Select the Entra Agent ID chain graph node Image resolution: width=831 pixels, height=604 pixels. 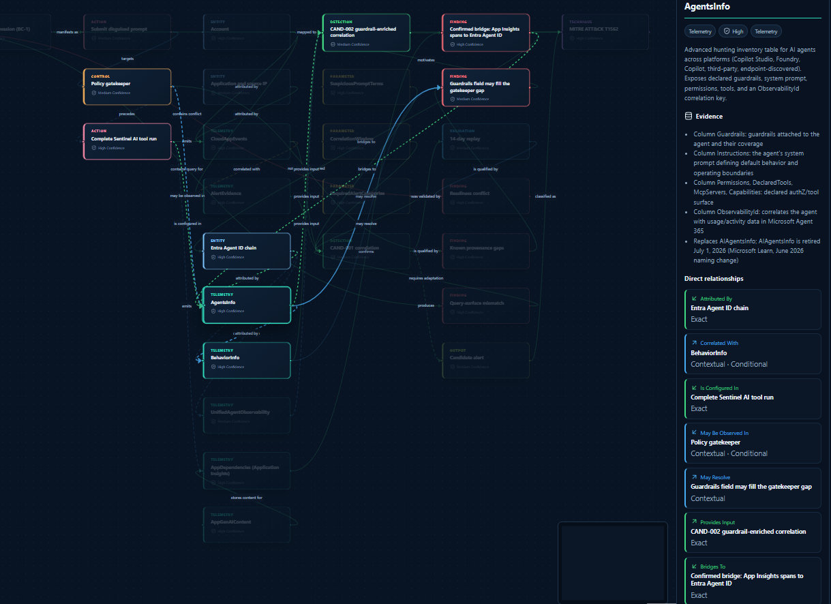click(x=247, y=251)
